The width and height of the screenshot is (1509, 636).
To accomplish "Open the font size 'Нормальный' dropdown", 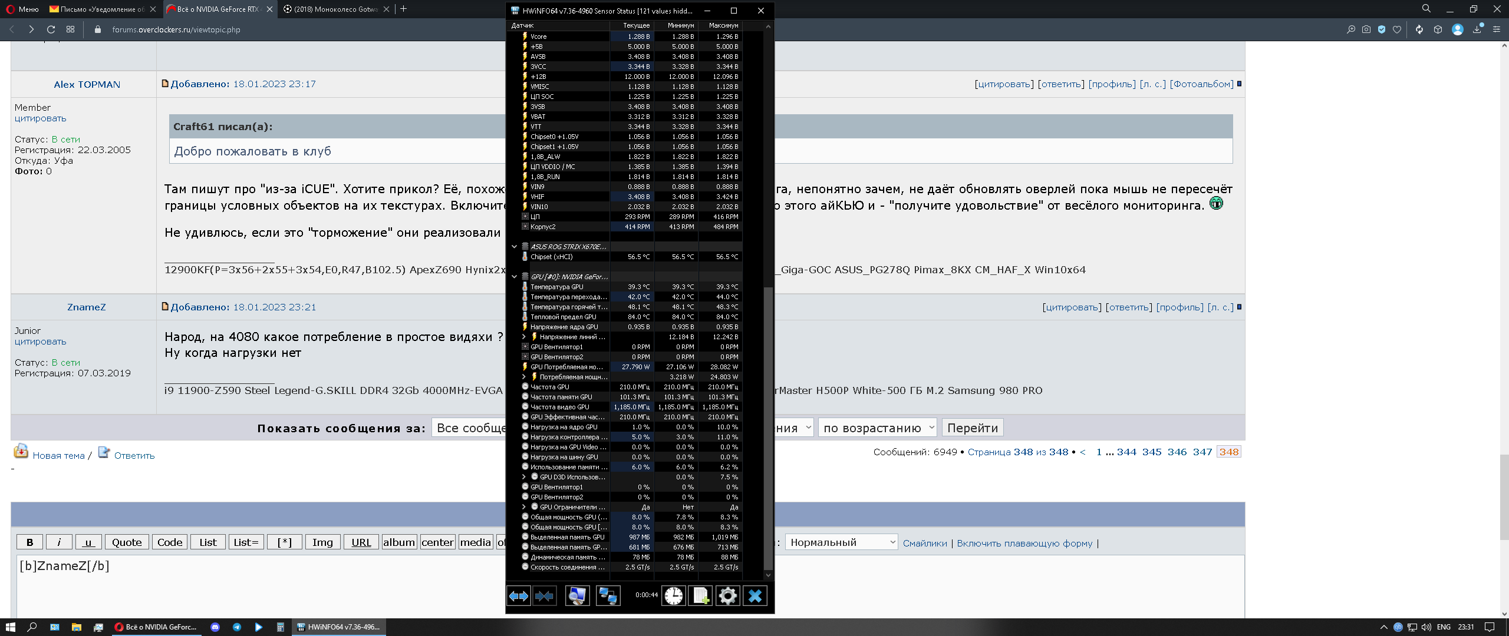I will coord(842,542).
